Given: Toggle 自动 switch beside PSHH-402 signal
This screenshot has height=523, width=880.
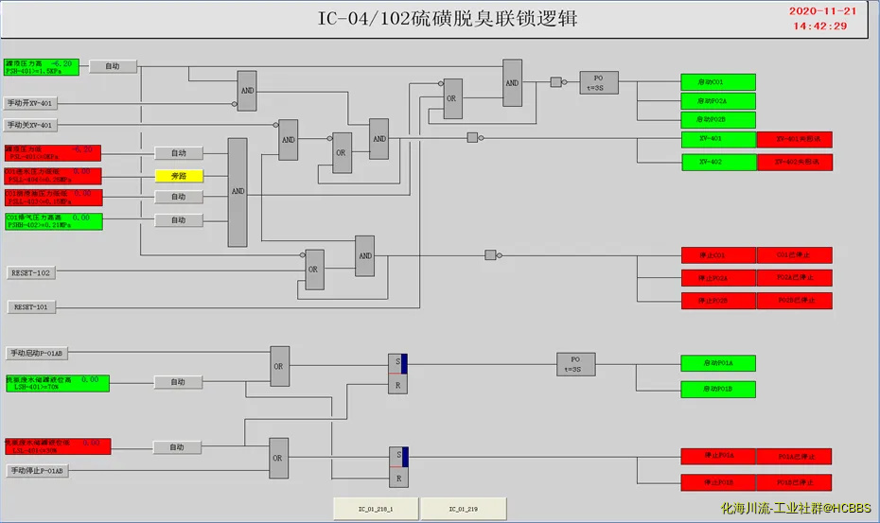Looking at the screenshot, I should [179, 220].
